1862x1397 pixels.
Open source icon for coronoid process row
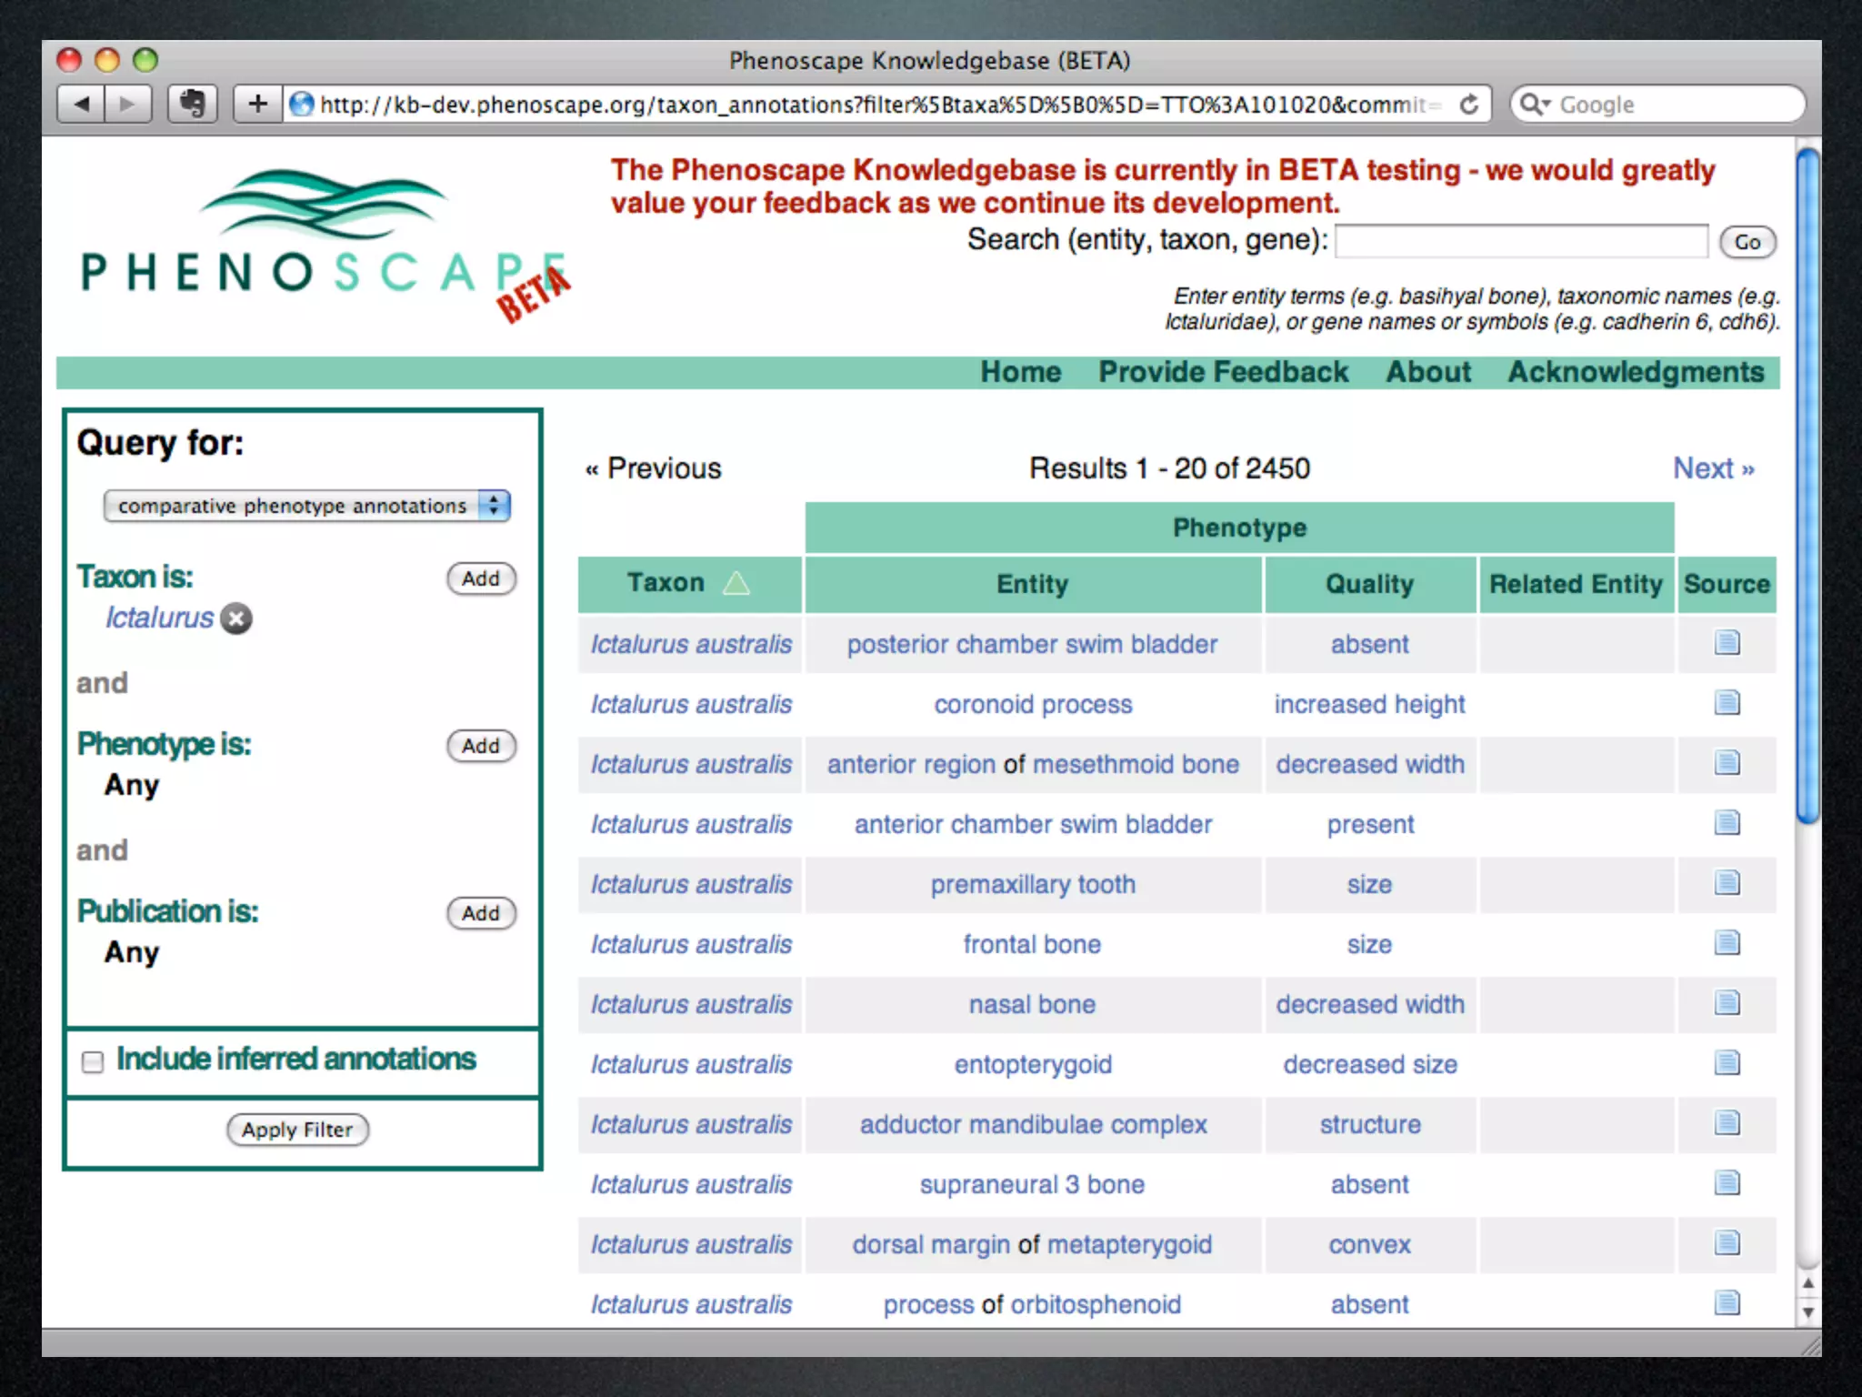coord(1727,703)
